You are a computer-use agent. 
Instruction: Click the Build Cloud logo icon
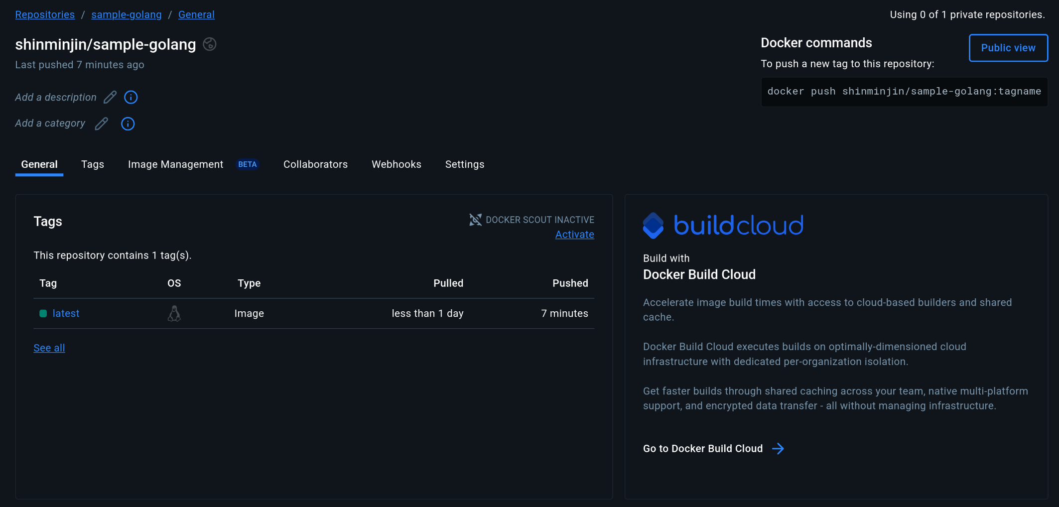point(653,226)
